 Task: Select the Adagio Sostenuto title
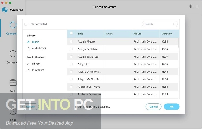88,57
